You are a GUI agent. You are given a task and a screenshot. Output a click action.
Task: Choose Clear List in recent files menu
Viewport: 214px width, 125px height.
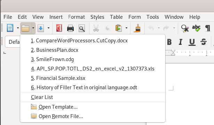[x=93, y=97]
